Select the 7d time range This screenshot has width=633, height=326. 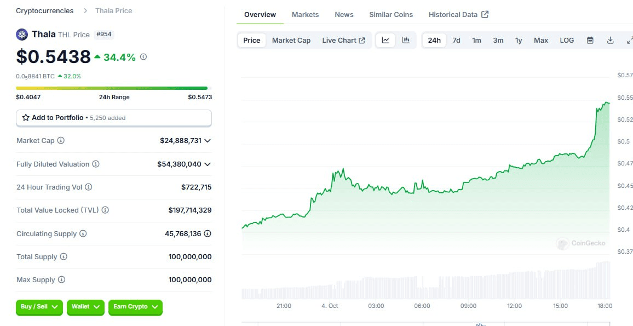click(456, 41)
